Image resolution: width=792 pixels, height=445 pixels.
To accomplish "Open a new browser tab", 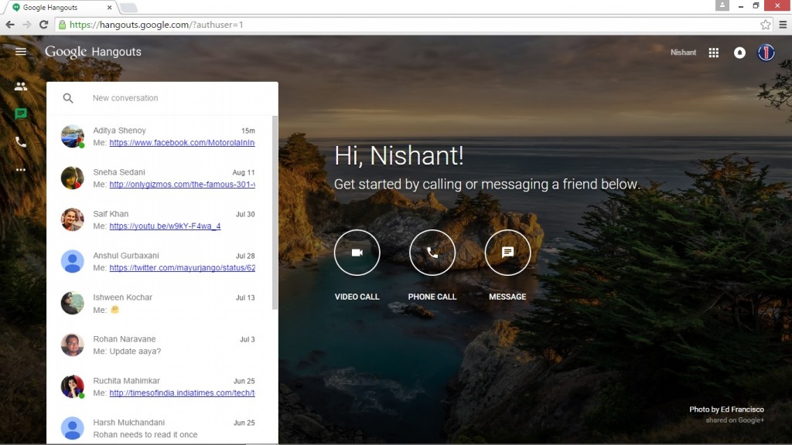I will click(129, 8).
